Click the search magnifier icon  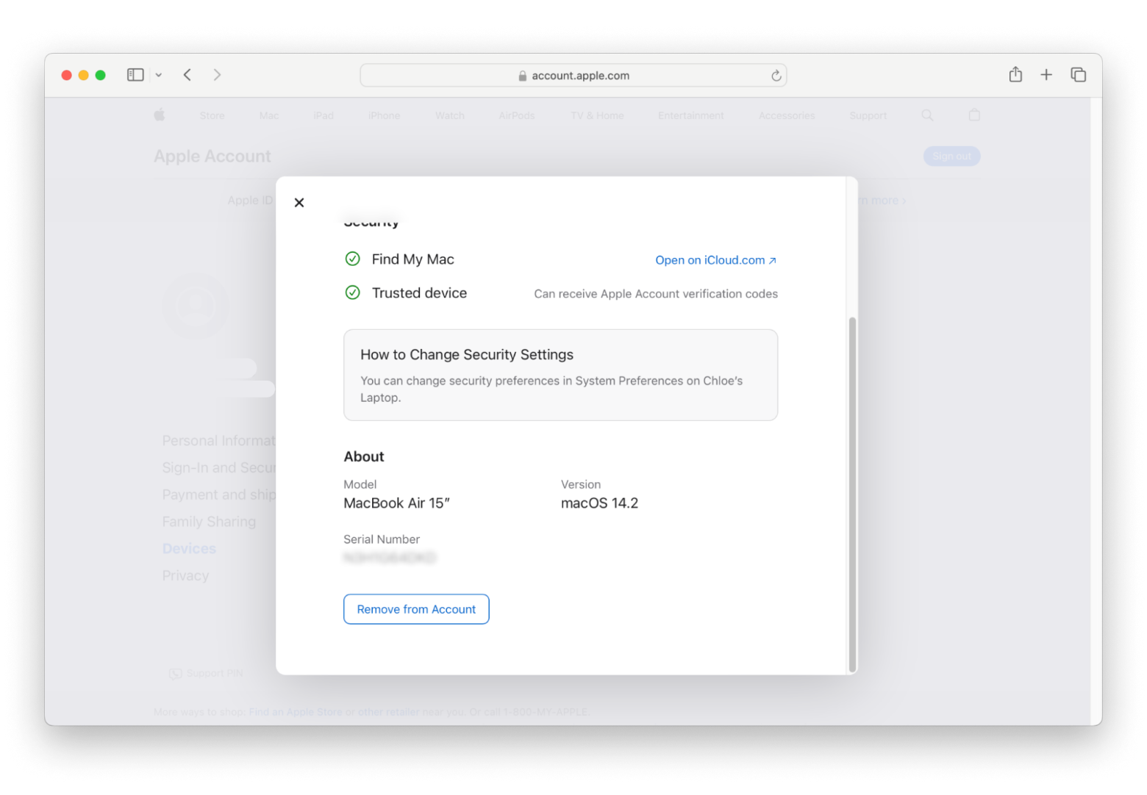(x=927, y=115)
